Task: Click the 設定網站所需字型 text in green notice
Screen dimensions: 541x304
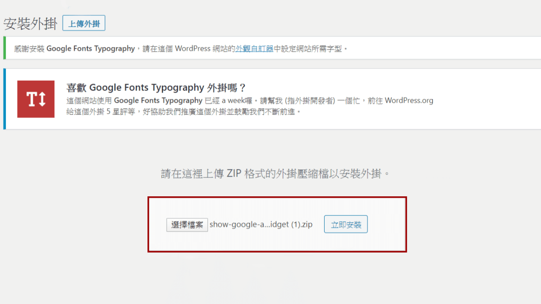Action: (312, 49)
